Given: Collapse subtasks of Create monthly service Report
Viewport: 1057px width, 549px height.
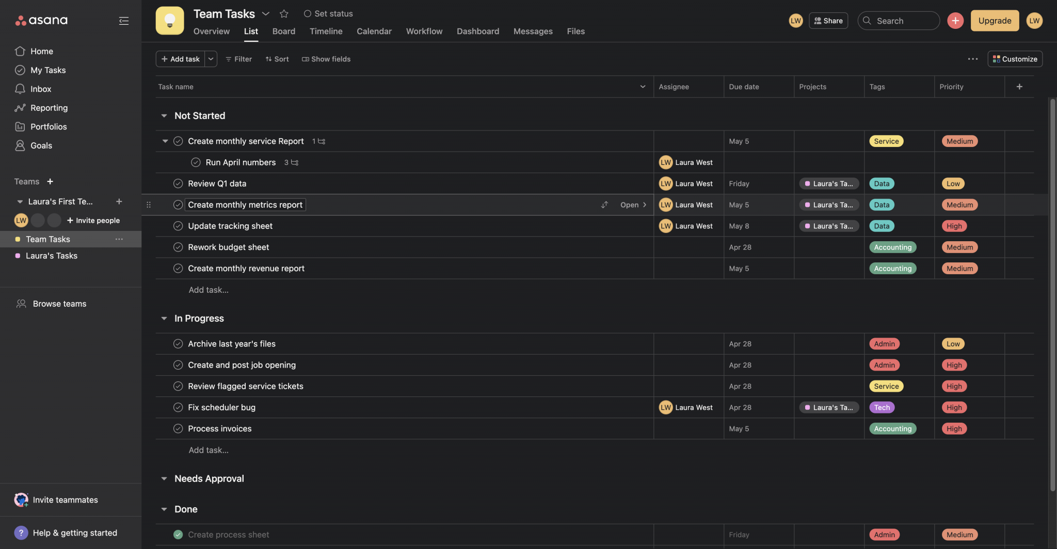Looking at the screenshot, I should point(165,141).
